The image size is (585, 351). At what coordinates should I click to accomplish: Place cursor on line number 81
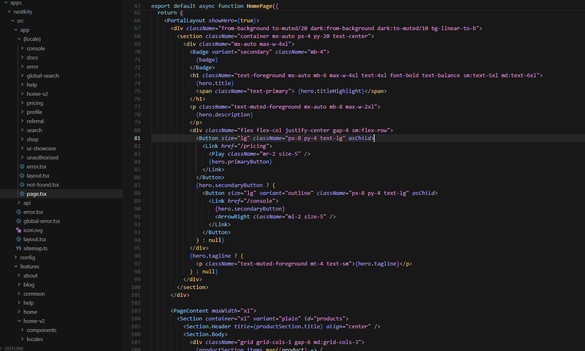tap(137, 138)
